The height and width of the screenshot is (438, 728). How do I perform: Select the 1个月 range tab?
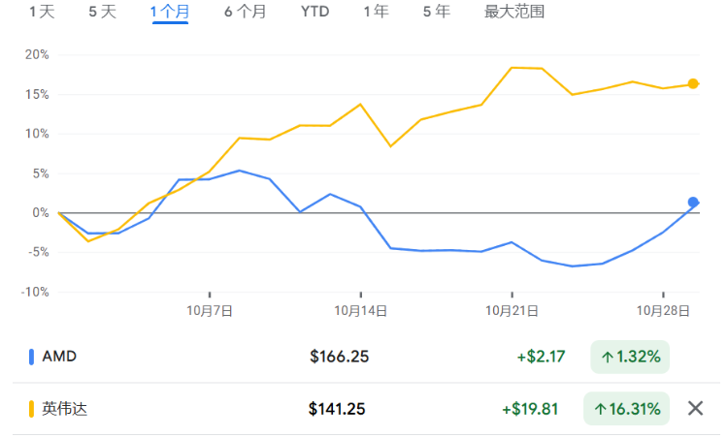(x=170, y=13)
